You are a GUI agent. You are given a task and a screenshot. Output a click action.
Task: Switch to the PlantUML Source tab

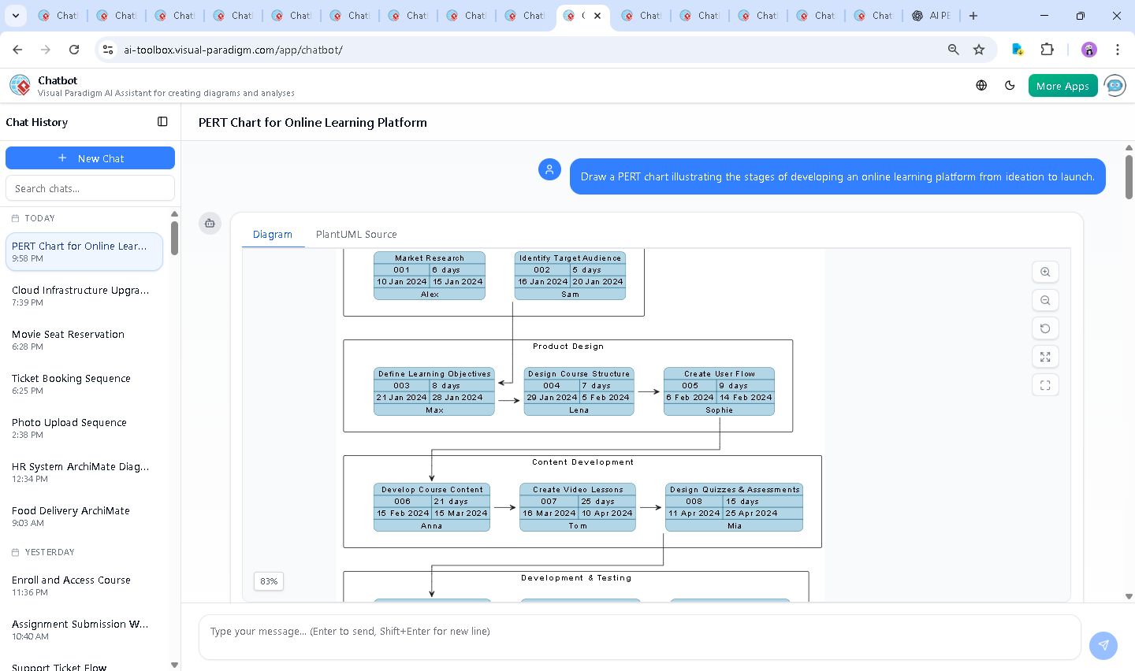(356, 234)
